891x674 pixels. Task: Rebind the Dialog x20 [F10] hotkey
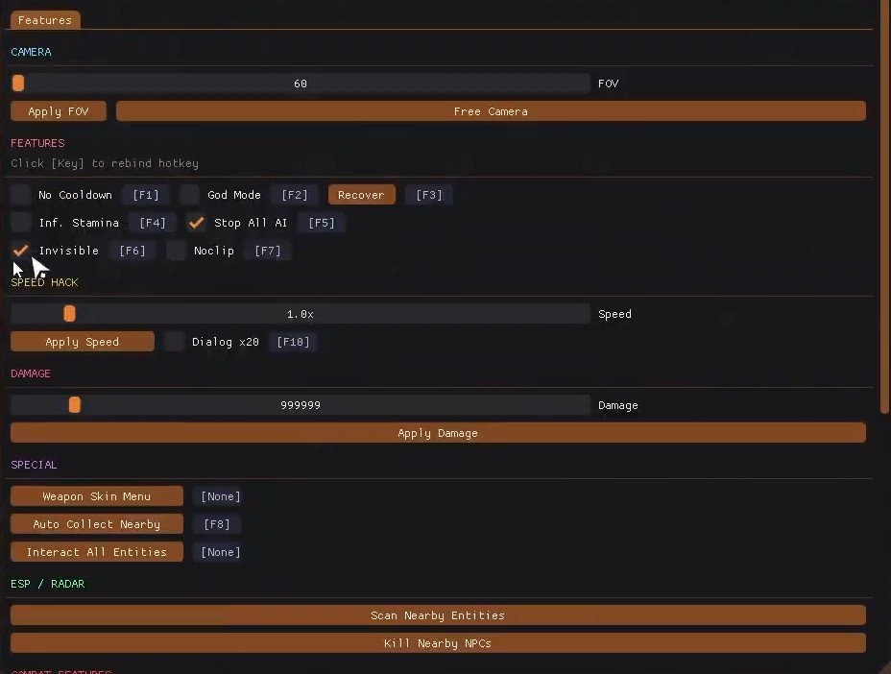tap(293, 342)
